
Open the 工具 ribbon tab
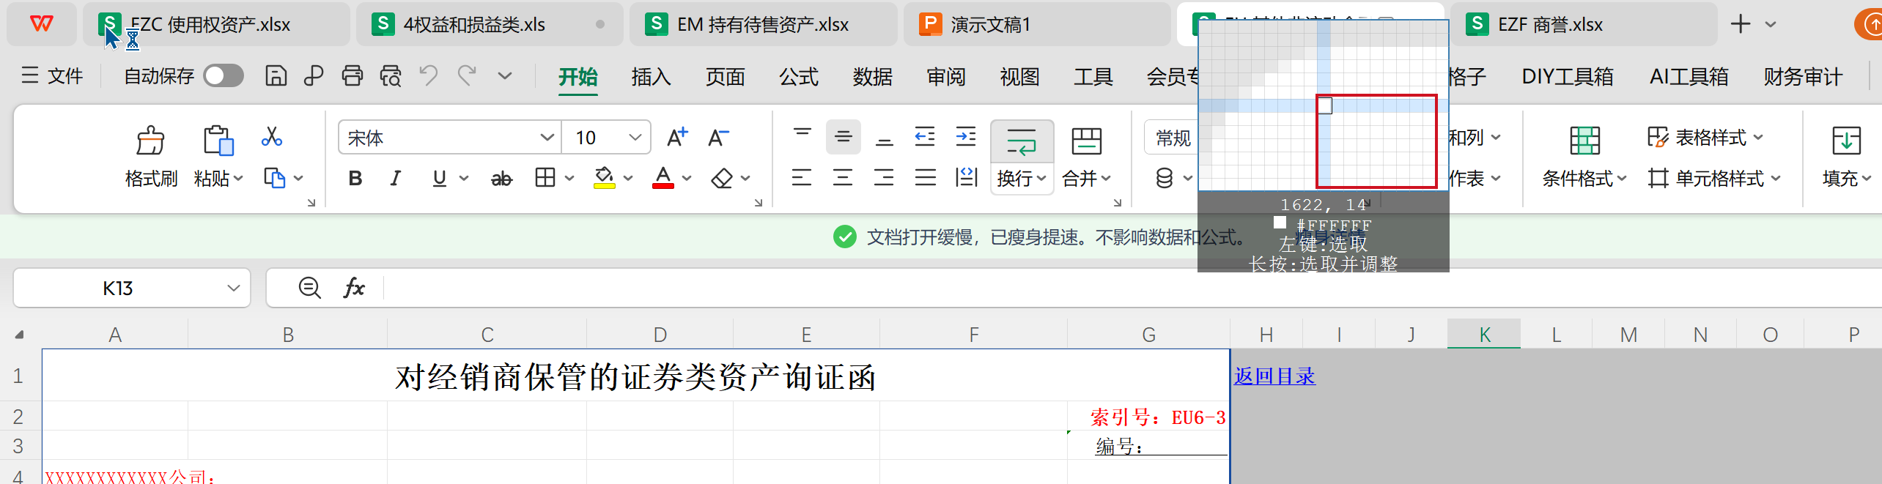tap(1093, 77)
